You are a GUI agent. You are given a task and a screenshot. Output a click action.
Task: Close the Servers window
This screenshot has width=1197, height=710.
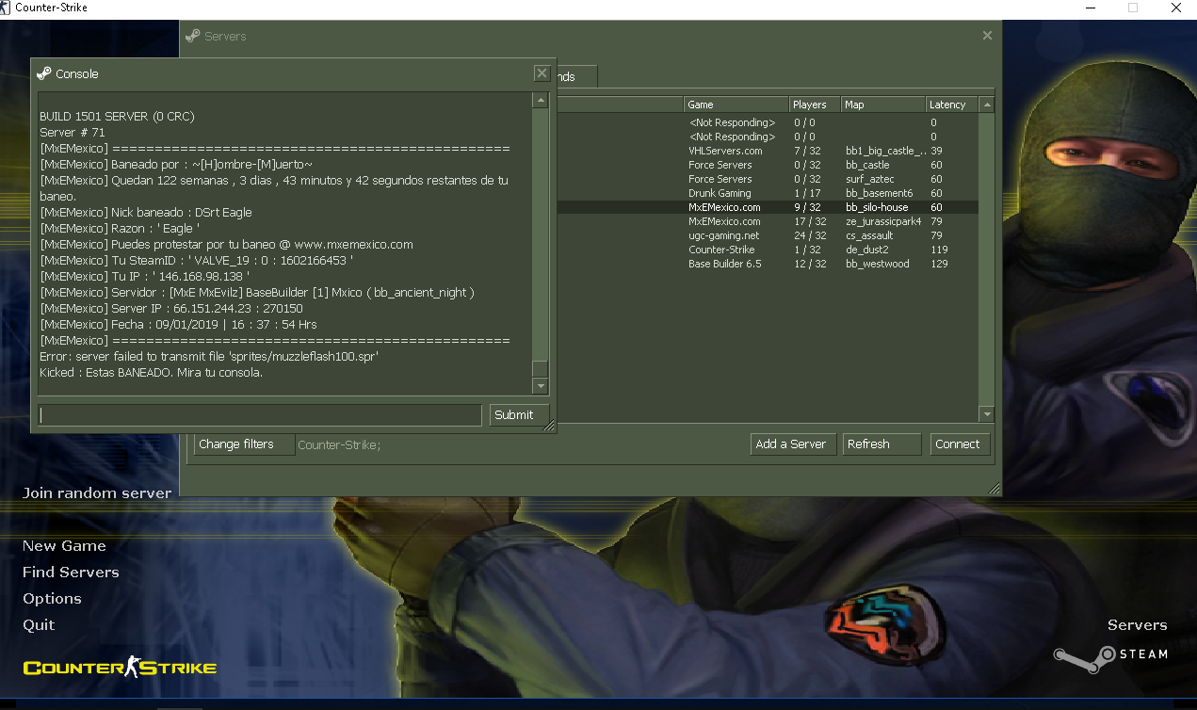(987, 36)
